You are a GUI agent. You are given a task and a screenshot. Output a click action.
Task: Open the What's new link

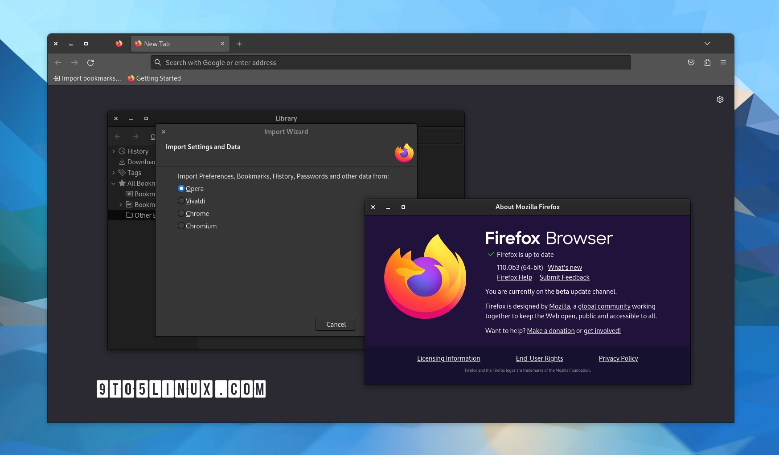point(565,267)
